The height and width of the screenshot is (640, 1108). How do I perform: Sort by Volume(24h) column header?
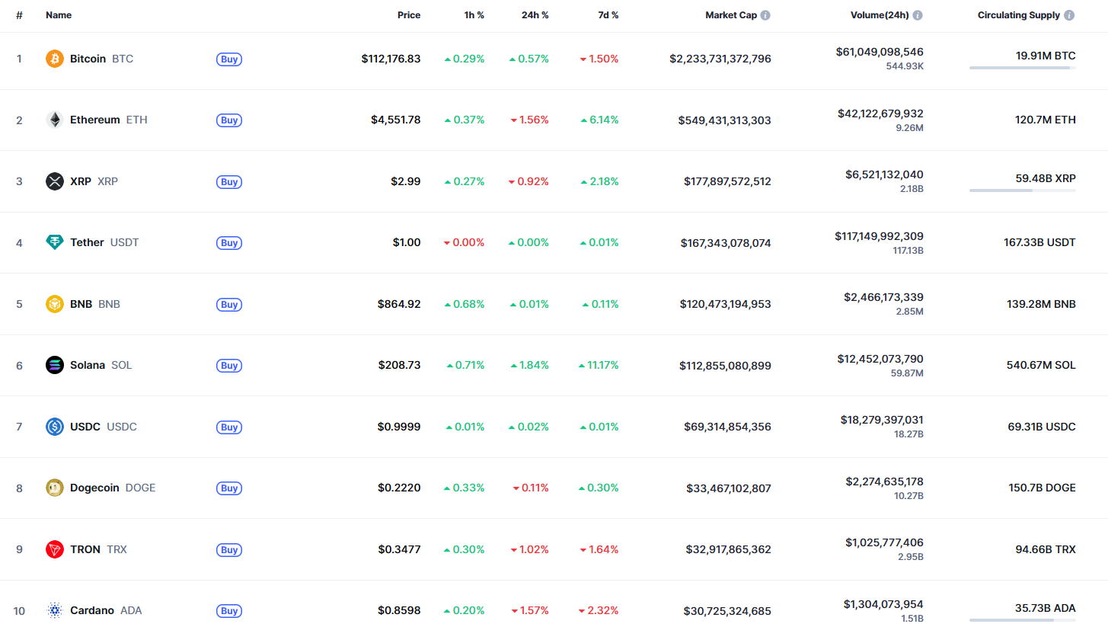pyautogui.click(x=880, y=15)
